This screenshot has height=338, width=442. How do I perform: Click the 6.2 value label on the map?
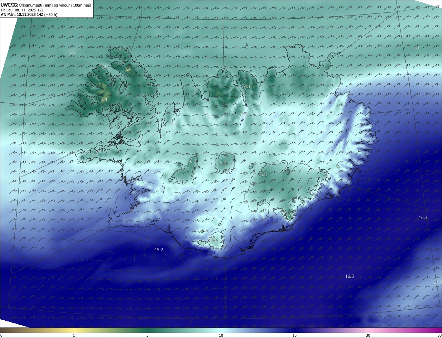[95, 153]
